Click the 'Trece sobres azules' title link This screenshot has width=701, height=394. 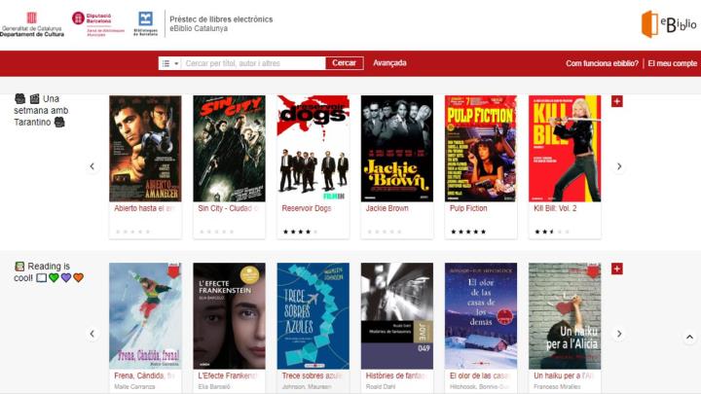[312, 376]
